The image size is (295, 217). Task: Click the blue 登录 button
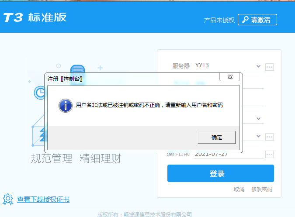click(221, 173)
